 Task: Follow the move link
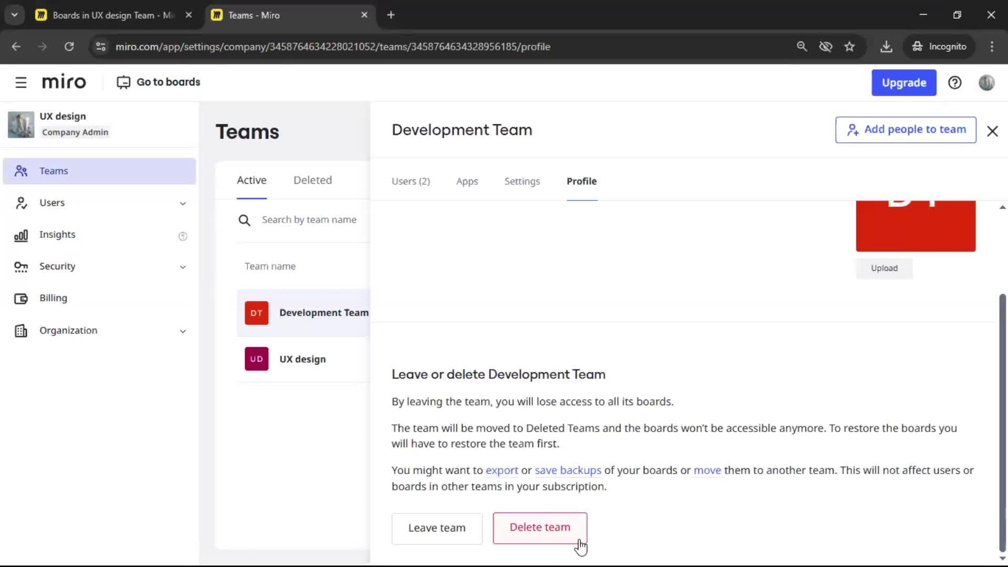(x=707, y=470)
